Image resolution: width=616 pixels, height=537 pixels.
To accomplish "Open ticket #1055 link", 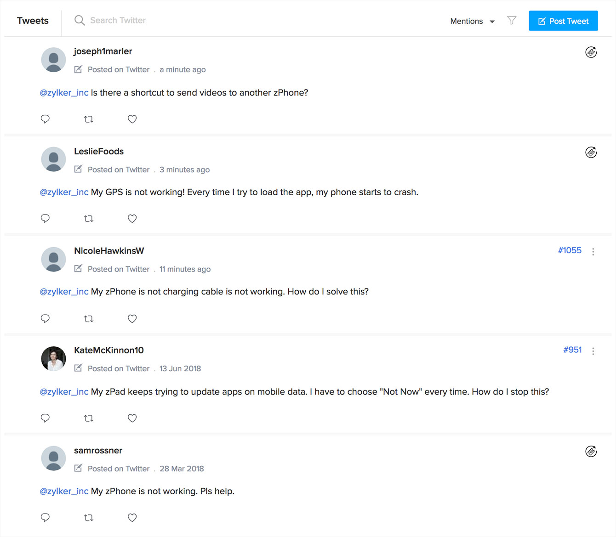I will 570,250.
